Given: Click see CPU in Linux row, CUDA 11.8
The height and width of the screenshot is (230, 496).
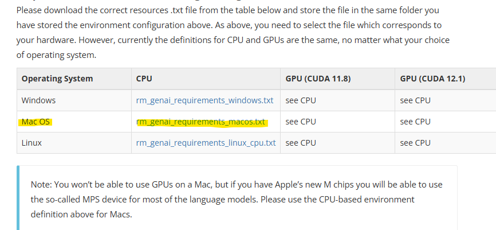Looking at the screenshot, I should click(x=301, y=143).
